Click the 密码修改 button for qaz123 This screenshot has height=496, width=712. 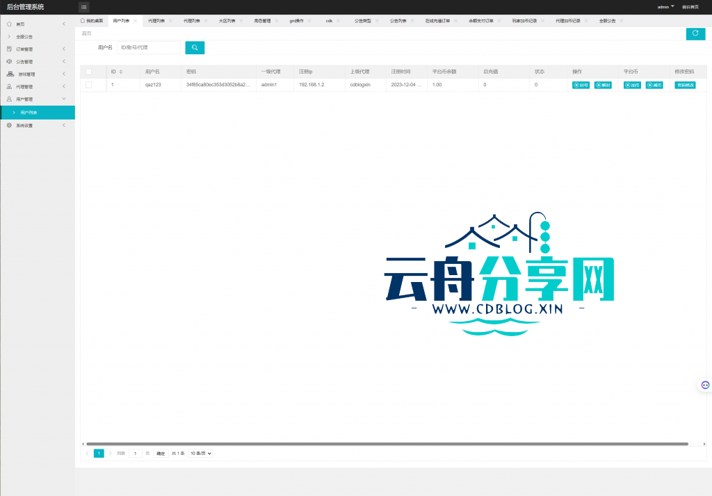click(685, 85)
